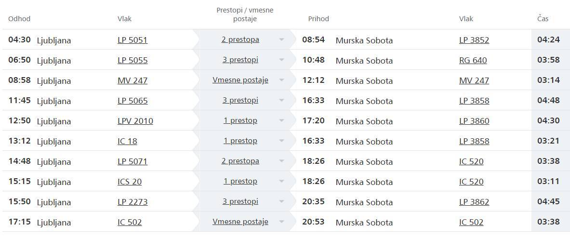Image resolution: width=570 pixels, height=238 pixels.
Task: Click train link ICS 20
Action: [x=130, y=182]
